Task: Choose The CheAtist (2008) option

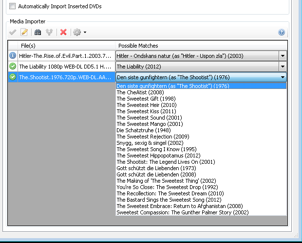Action: (x=201, y=92)
